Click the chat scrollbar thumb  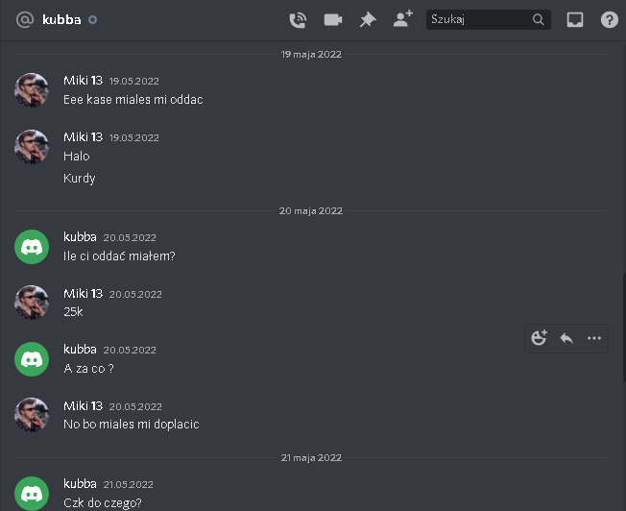point(624,328)
